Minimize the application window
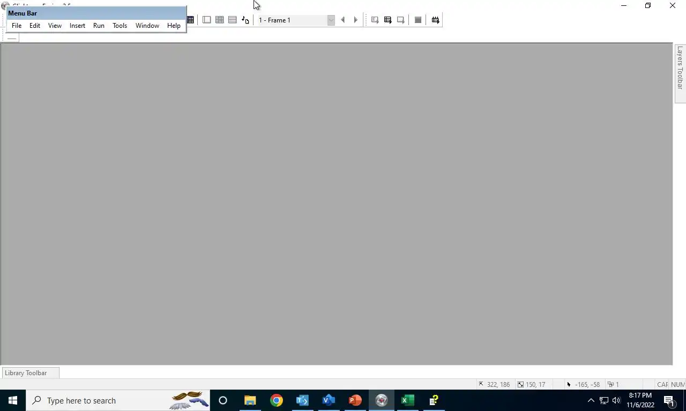 [623, 6]
